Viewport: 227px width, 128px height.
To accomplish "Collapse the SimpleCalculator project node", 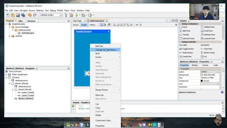I will 6,24.
